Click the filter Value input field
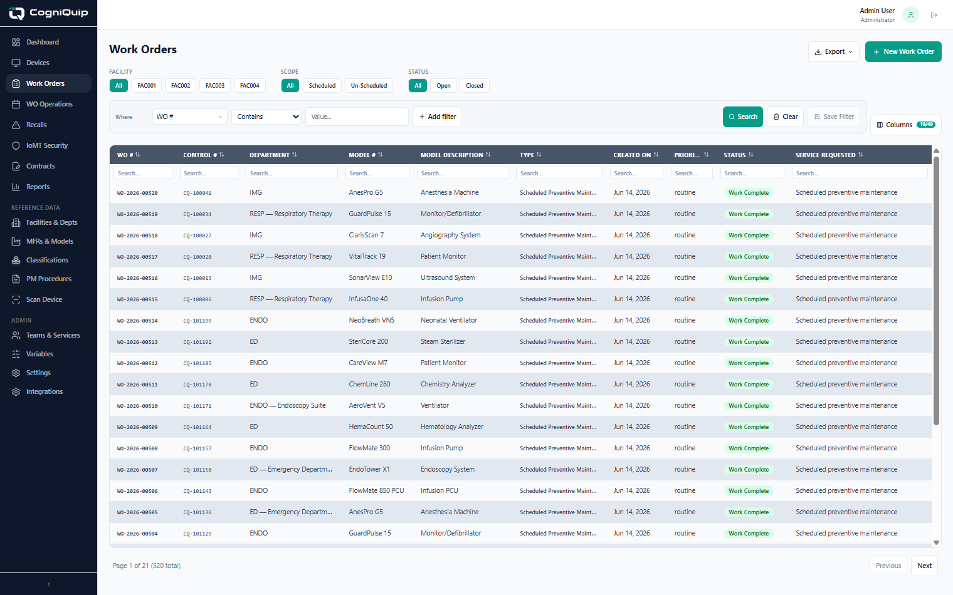The image size is (953, 595). (x=357, y=116)
